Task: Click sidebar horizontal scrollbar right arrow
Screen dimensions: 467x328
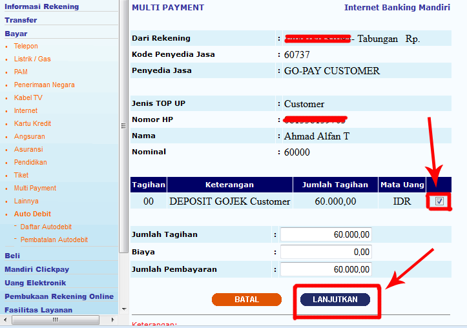Action: pyautogui.click(x=112, y=320)
